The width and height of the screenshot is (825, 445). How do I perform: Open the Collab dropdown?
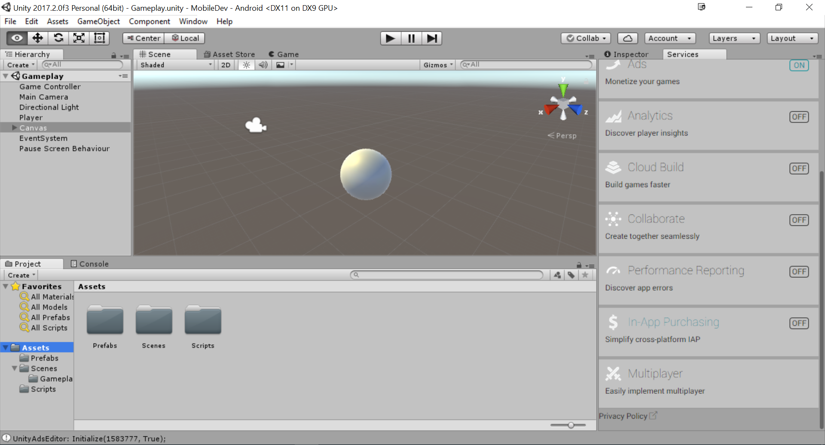[586, 38]
